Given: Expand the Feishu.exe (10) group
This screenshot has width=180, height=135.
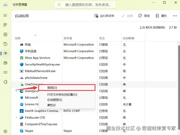Looking at the screenshot, I should pos(16,118).
